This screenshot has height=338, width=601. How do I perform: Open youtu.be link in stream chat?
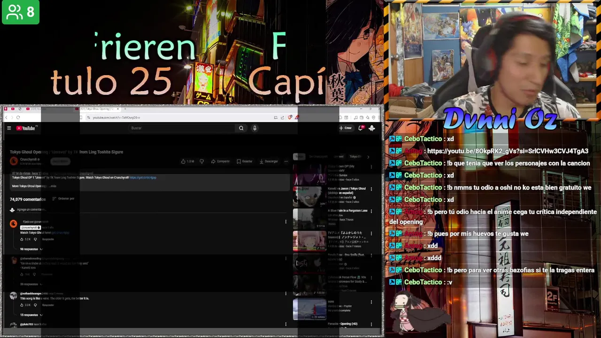point(507,151)
